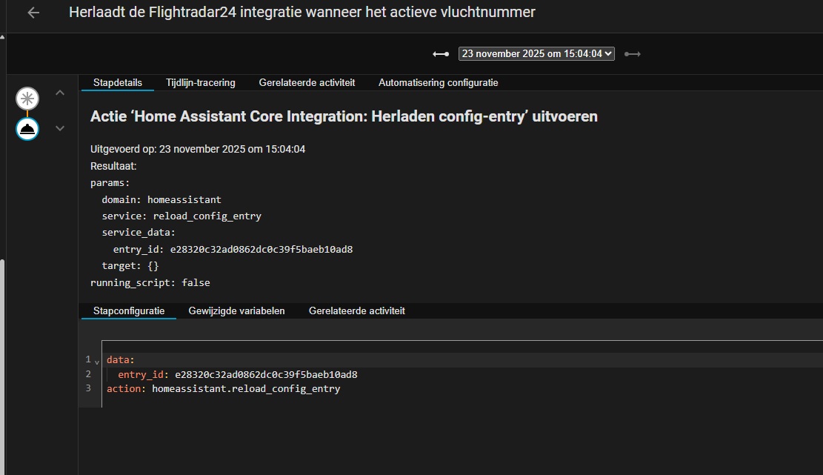
Task: Collapse the data block in YAML editor
Action: pos(97,361)
